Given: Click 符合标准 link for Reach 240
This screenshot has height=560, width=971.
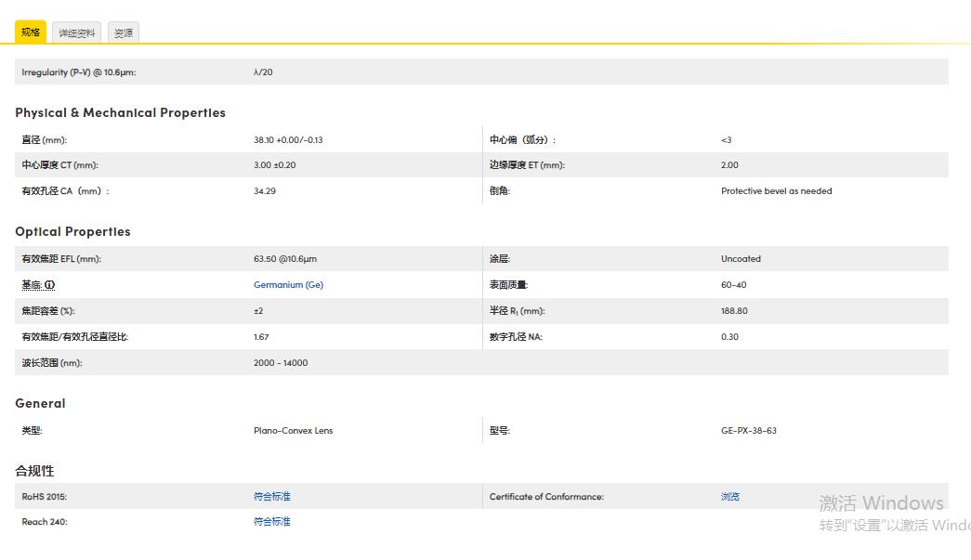Looking at the screenshot, I should 271,522.
